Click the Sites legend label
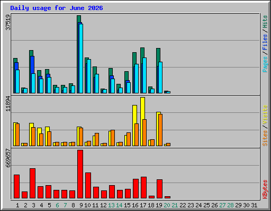The image size is (271, 211). point(265,138)
